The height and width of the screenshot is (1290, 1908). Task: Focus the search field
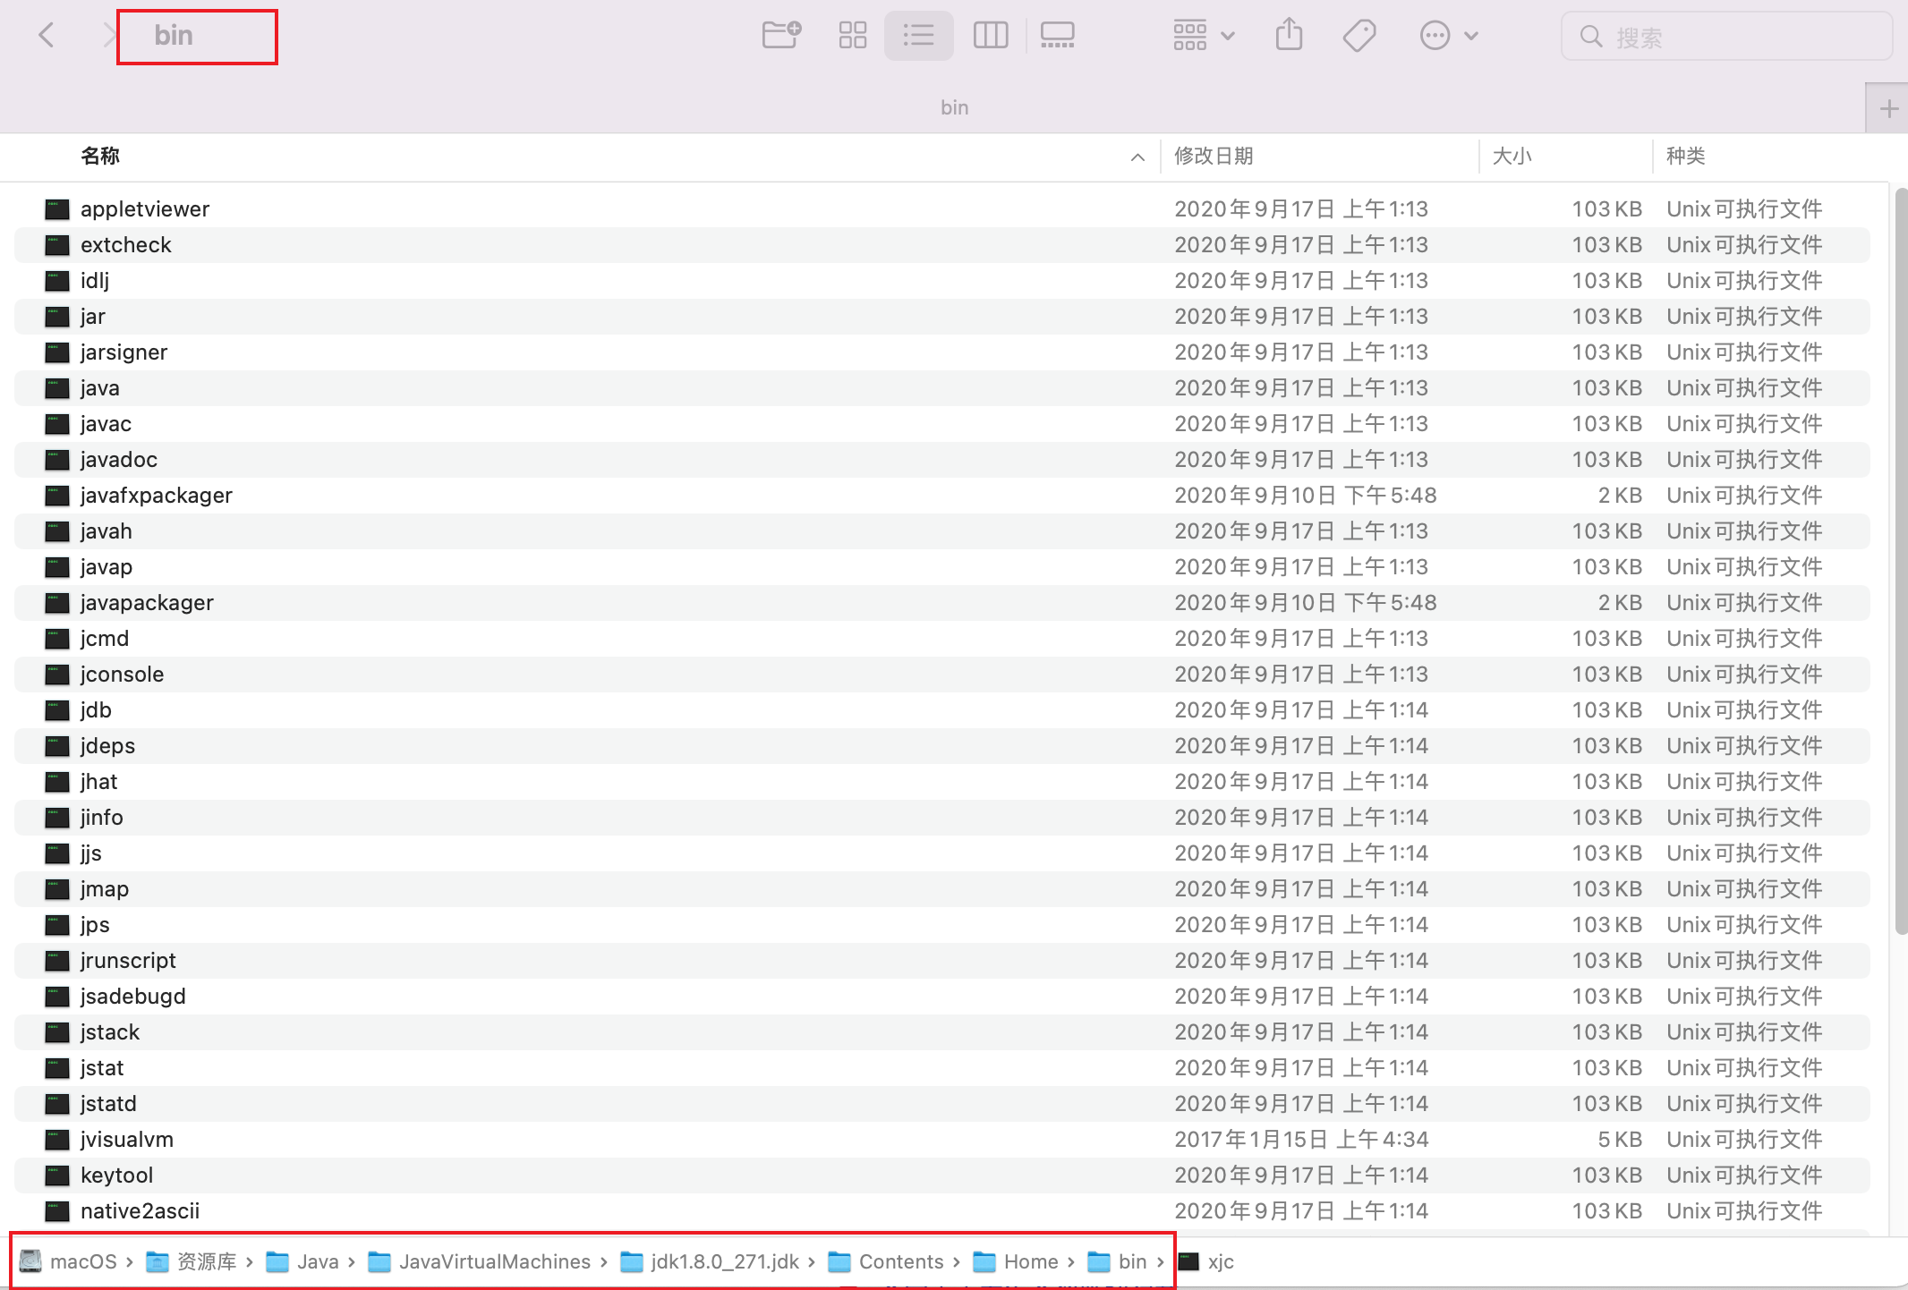pyautogui.click(x=1726, y=37)
